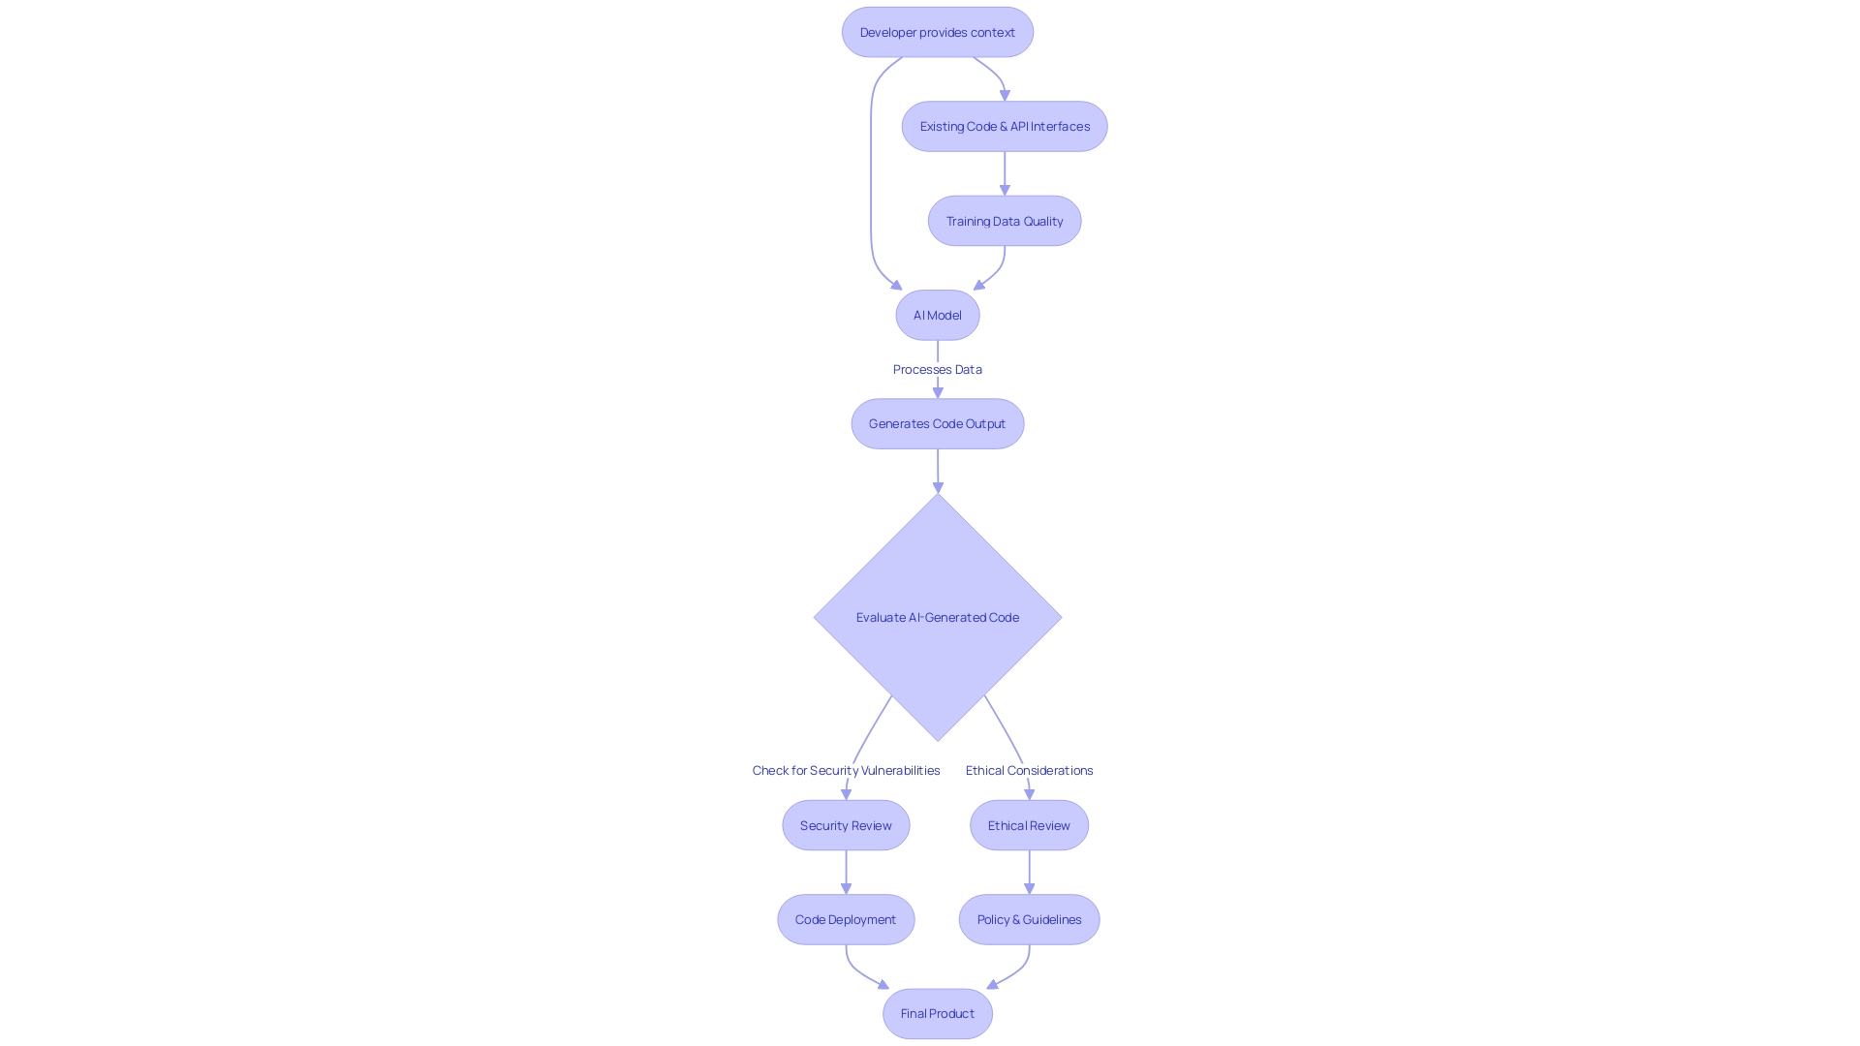The height and width of the screenshot is (1046, 1860).
Task: Click the Developer provides context node
Action: [x=937, y=32]
